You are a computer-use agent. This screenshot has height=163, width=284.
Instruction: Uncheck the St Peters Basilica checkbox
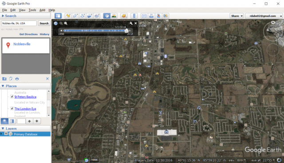tap(12, 97)
